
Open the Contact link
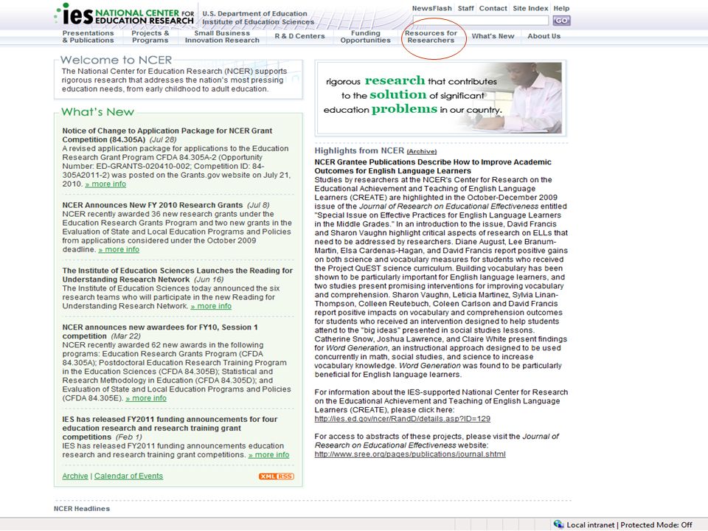[493, 8]
